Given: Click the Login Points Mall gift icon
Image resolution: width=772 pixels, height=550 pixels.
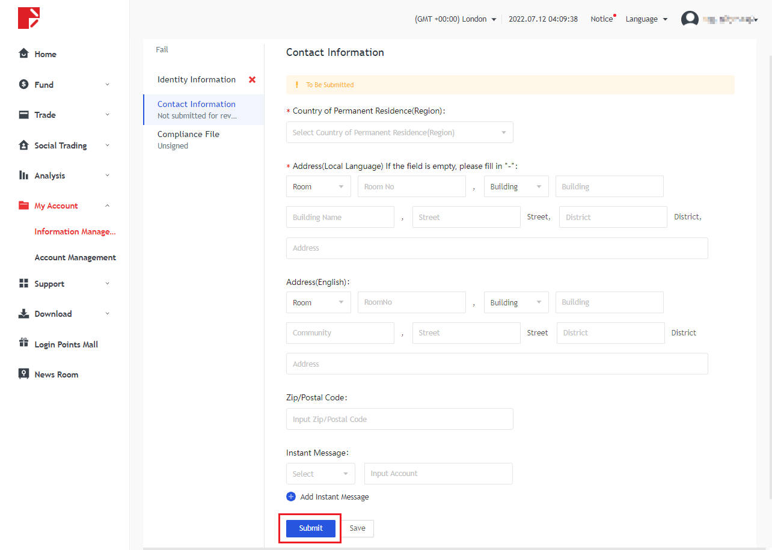Looking at the screenshot, I should [x=23, y=343].
